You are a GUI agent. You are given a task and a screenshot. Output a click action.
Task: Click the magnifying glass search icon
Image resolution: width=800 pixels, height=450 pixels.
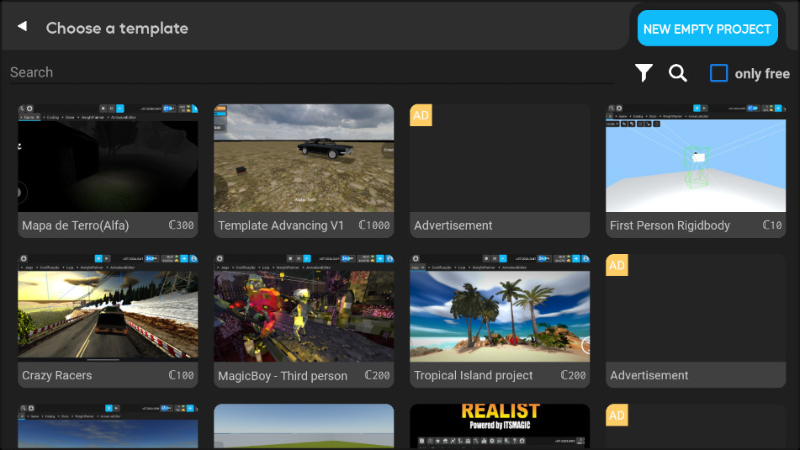(x=678, y=73)
